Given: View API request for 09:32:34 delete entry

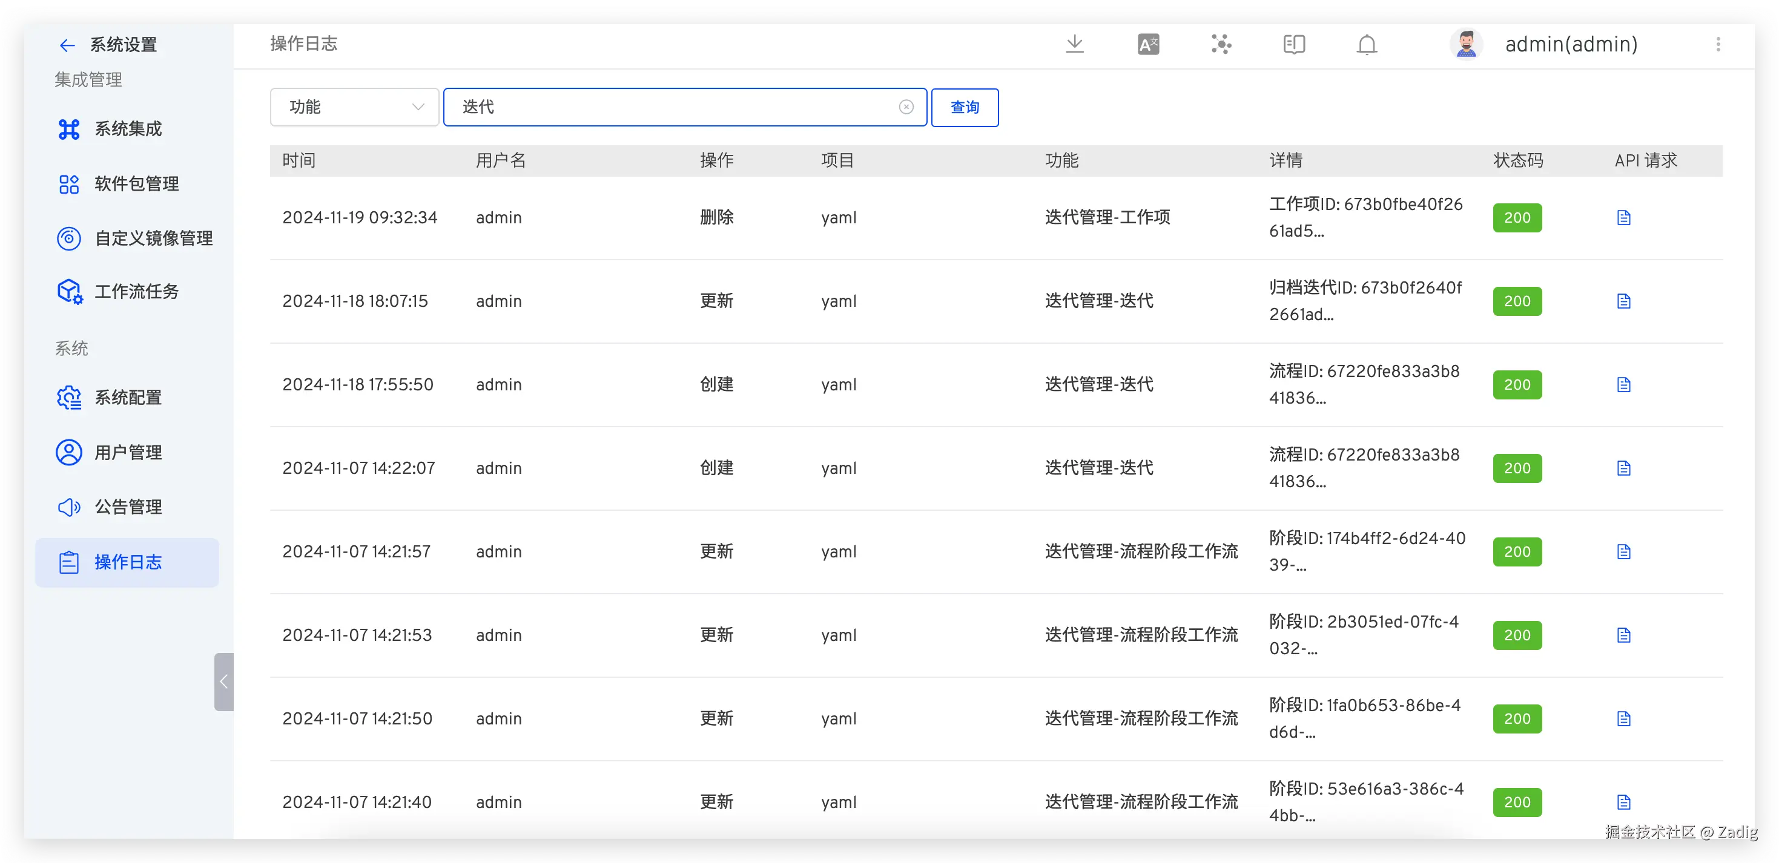Looking at the screenshot, I should pos(1623,217).
